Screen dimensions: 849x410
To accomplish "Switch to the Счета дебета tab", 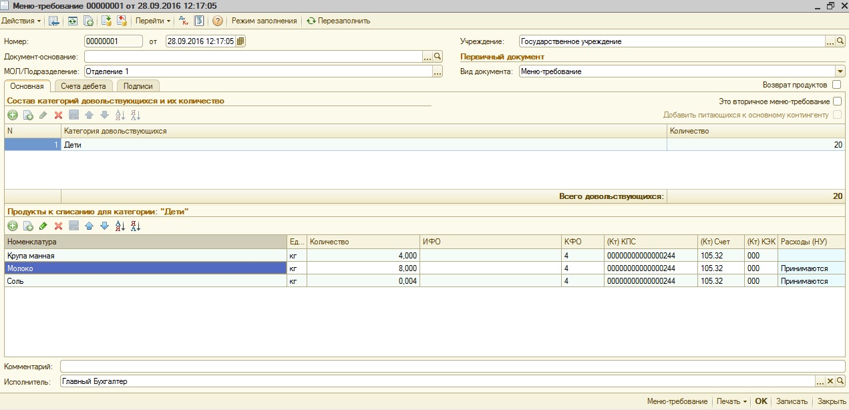I will (83, 86).
